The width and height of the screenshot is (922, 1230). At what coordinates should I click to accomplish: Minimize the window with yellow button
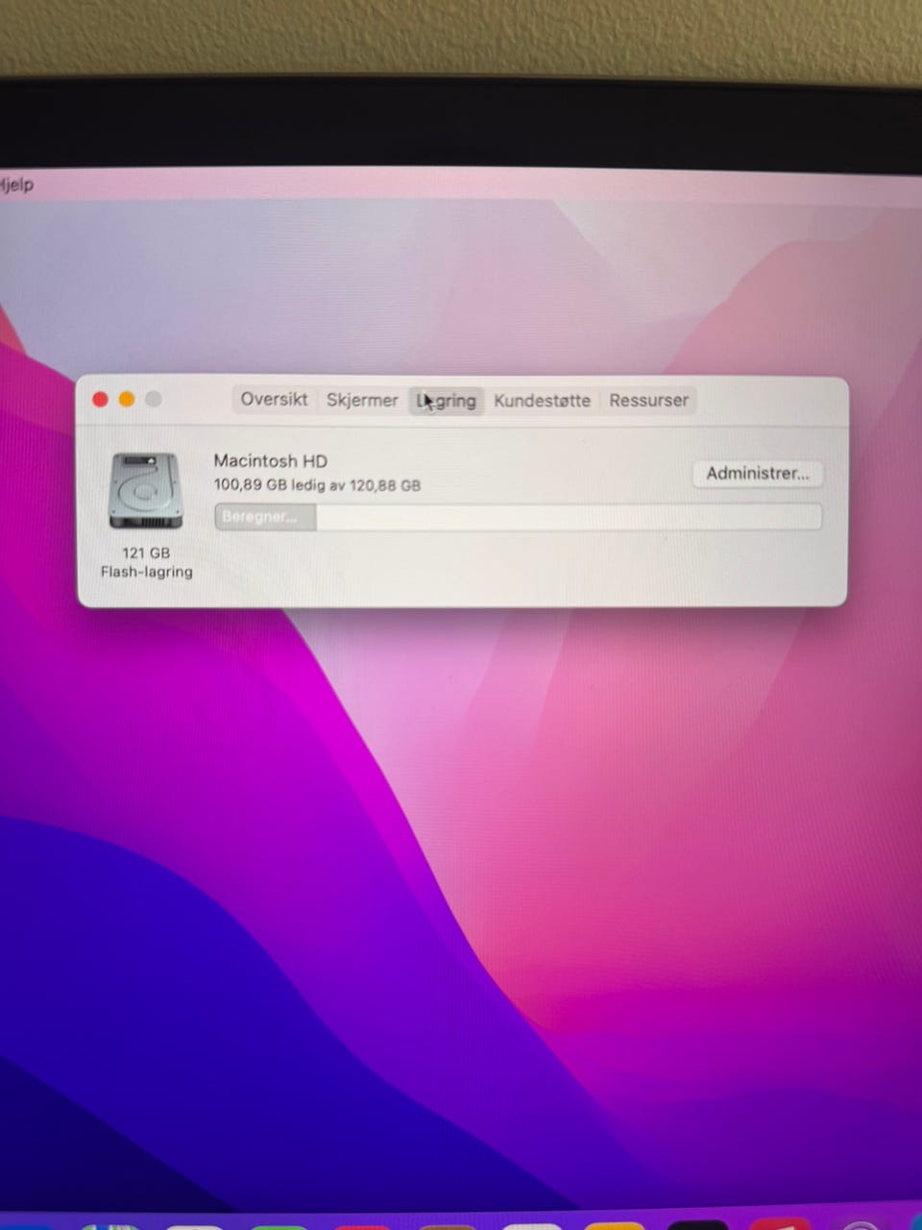click(x=127, y=399)
